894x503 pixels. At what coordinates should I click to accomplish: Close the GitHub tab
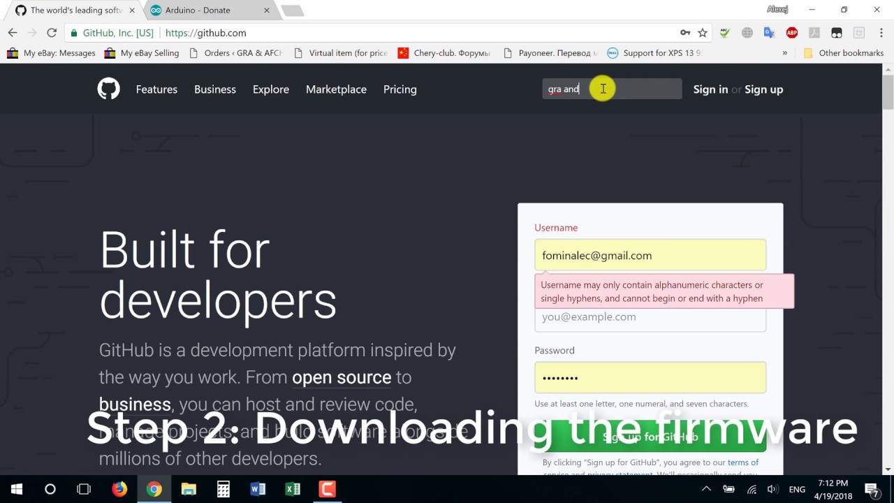[132, 10]
